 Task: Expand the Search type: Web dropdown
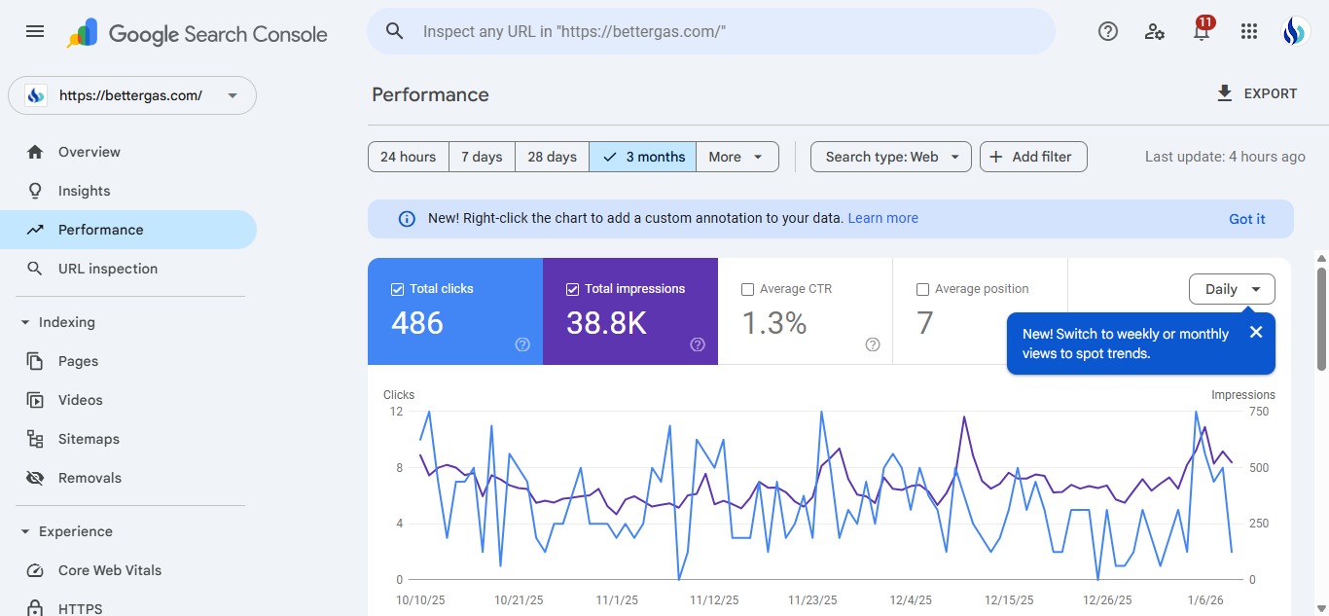(x=890, y=157)
